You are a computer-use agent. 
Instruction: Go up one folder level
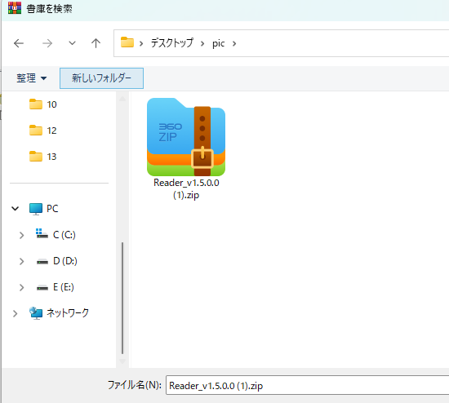tap(96, 43)
